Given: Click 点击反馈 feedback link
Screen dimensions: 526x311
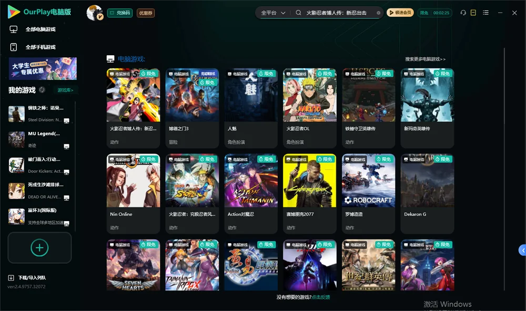Looking at the screenshot, I should [321, 297].
